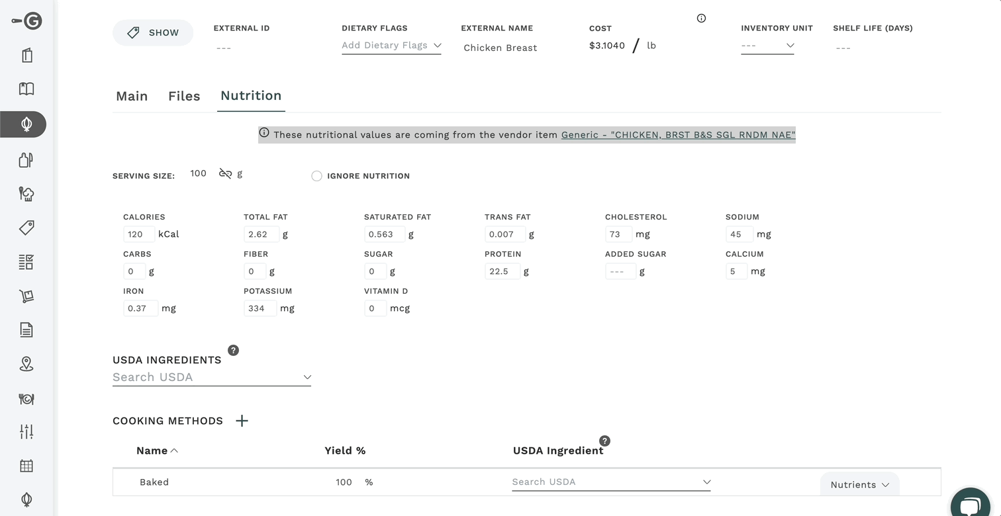Open the price tag sidebar icon
The image size is (1001, 516).
[x=26, y=228]
